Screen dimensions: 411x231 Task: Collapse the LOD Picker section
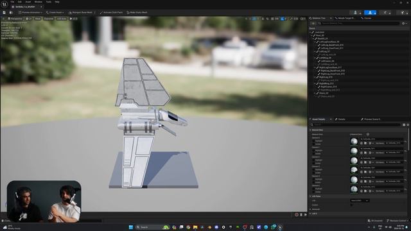coord(311,196)
